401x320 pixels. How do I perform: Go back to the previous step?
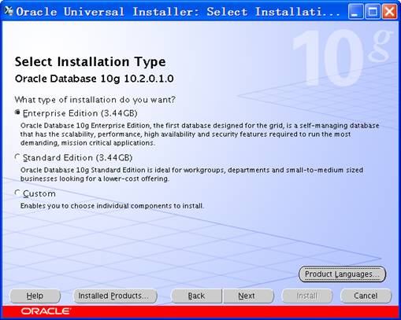coord(196,296)
